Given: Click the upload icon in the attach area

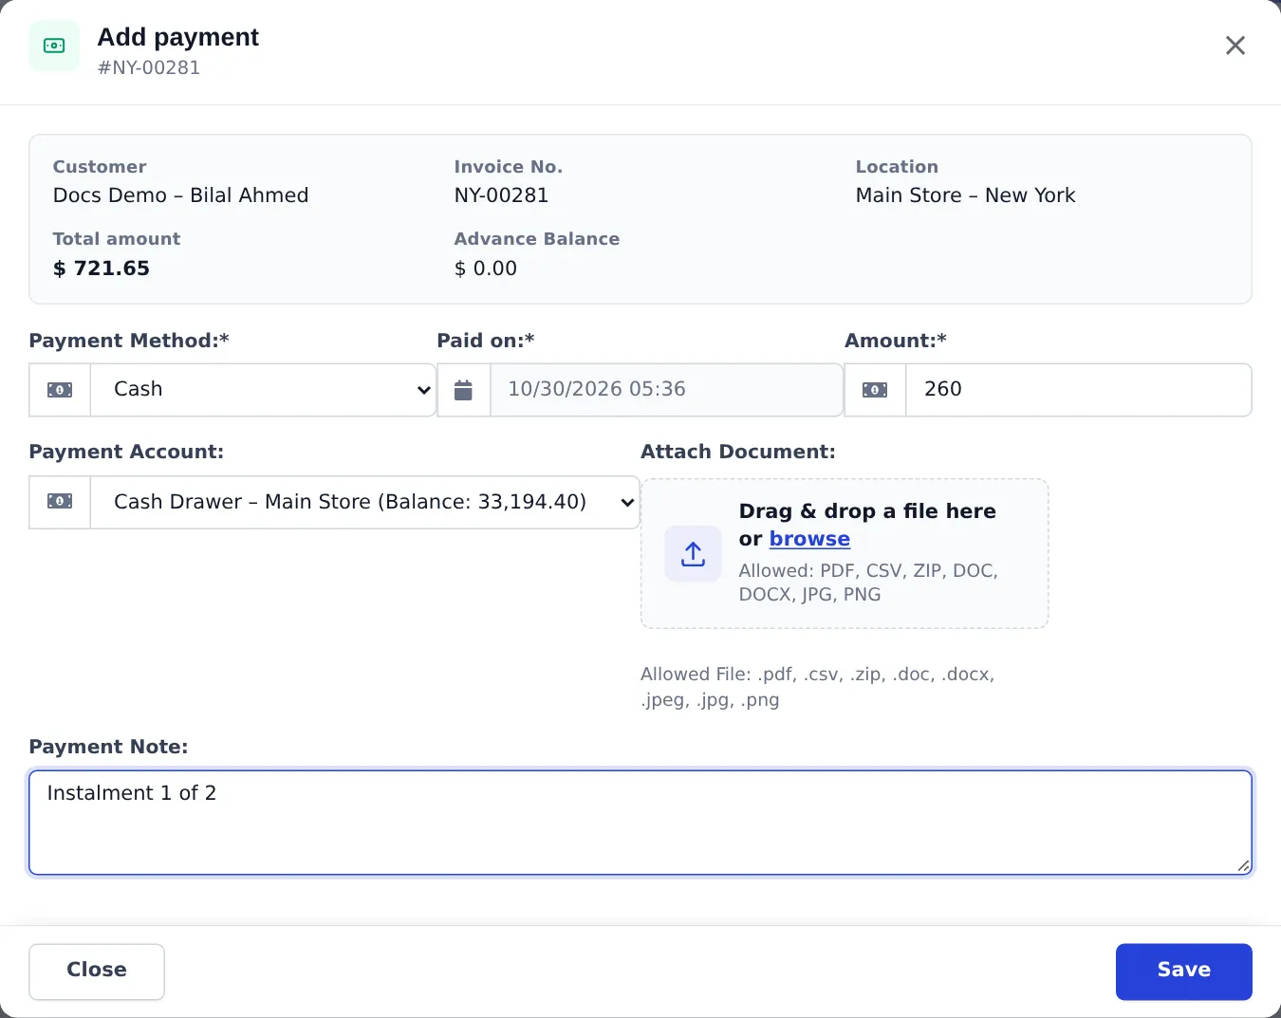Looking at the screenshot, I should (x=693, y=554).
